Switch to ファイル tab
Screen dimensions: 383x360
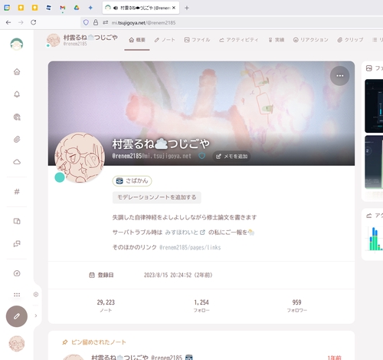click(x=197, y=40)
